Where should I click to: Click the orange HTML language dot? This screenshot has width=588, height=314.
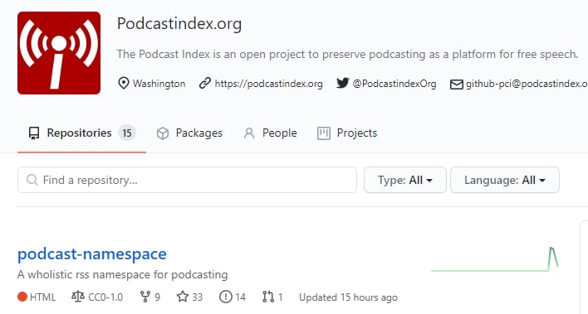pyautogui.click(x=22, y=297)
